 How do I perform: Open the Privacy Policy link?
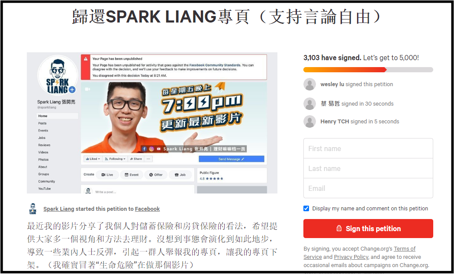[351, 257]
